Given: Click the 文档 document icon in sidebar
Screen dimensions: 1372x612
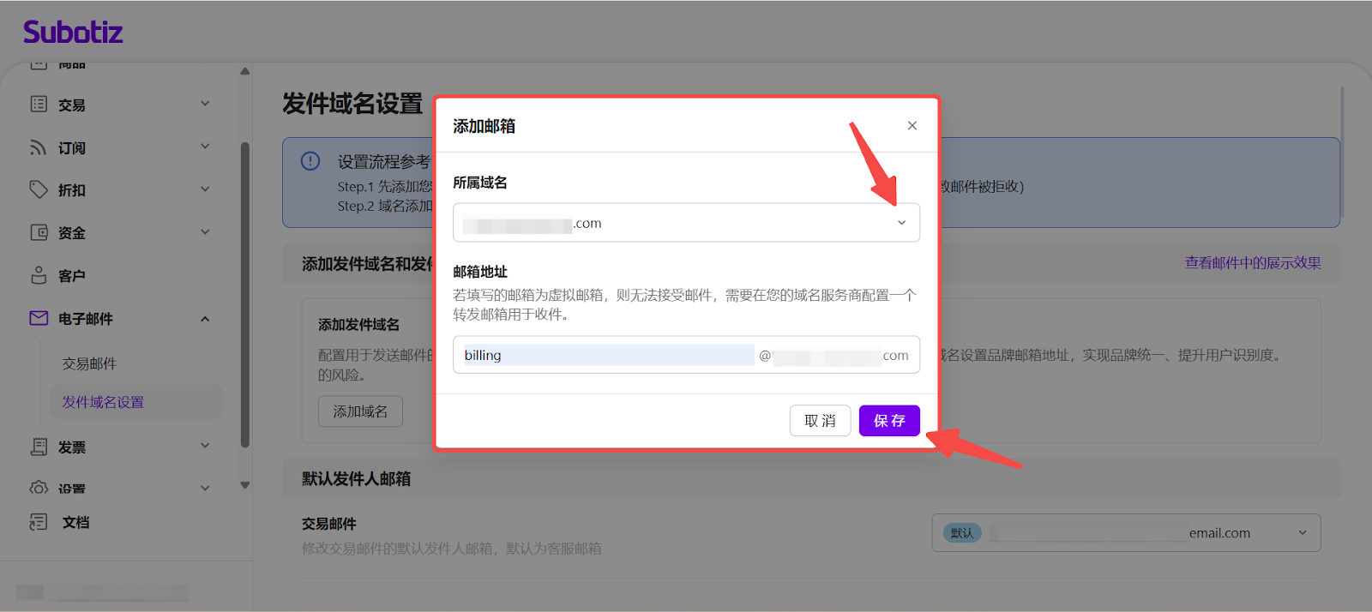Looking at the screenshot, I should (39, 522).
